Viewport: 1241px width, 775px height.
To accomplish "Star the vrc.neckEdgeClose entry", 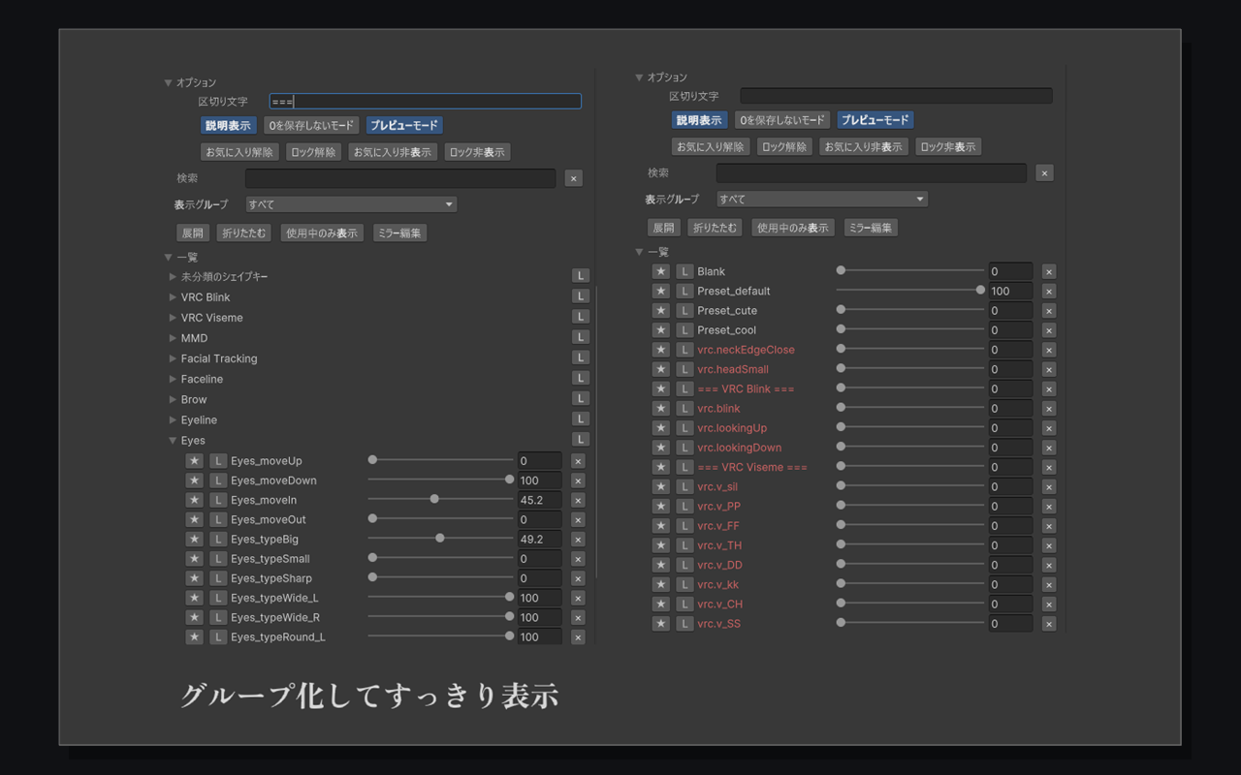I will (660, 350).
